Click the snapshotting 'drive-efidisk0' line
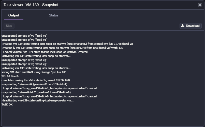The image size is (205, 127). pyautogui.click(x=36, y=92)
